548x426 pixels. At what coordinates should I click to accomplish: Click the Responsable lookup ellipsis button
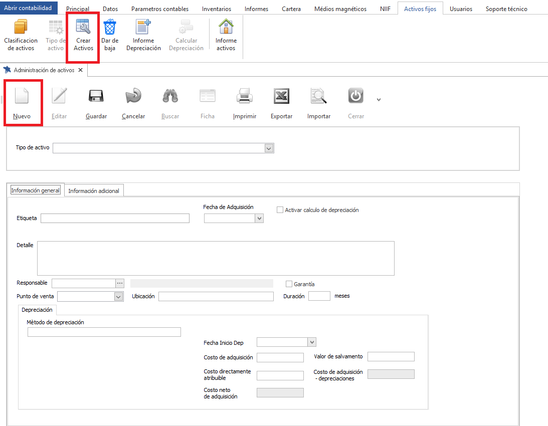(x=119, y=283)
